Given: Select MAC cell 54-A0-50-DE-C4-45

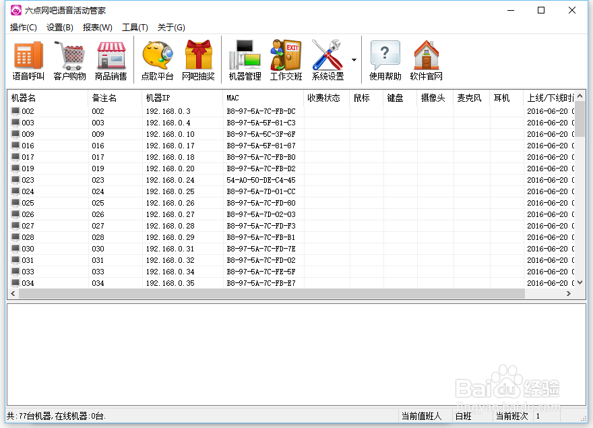Looking at the screenshot, I should (261, 180).
